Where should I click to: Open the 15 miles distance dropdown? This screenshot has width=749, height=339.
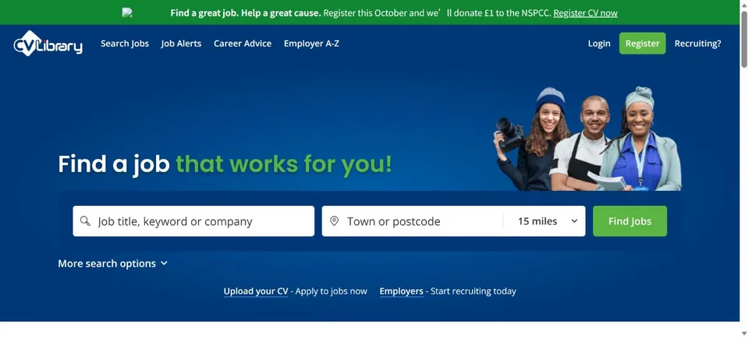[x=548, y=221]
